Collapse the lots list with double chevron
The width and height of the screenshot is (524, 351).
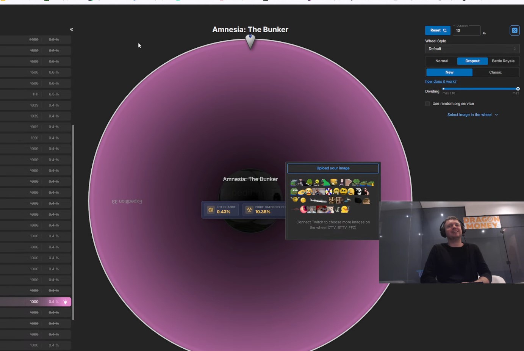coord(71,29)
